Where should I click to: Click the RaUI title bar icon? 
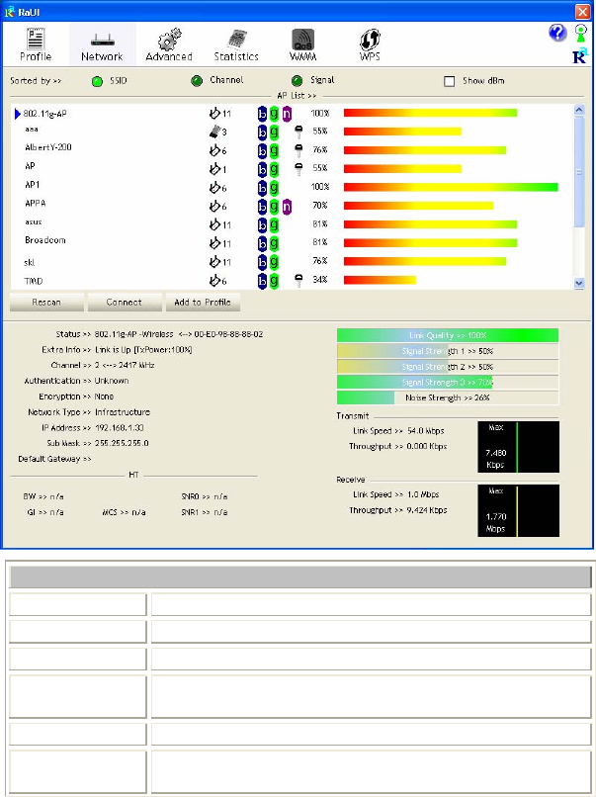(9, 11)
